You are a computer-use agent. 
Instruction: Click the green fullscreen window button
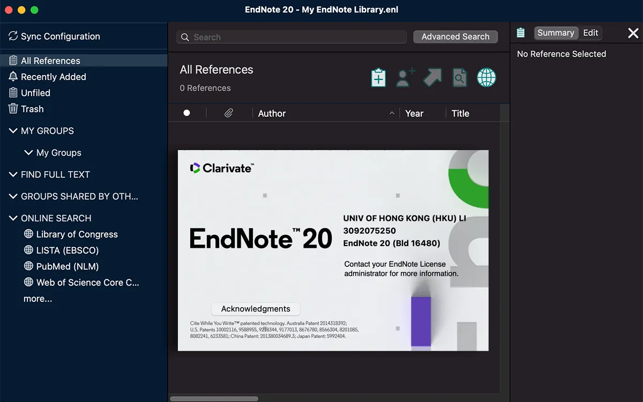pos(34,10)
